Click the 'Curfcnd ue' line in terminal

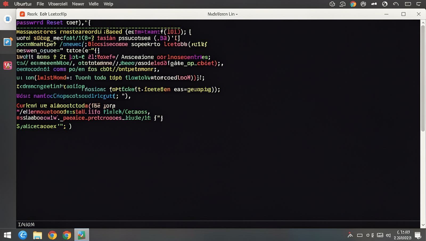[x=66, y=106]
